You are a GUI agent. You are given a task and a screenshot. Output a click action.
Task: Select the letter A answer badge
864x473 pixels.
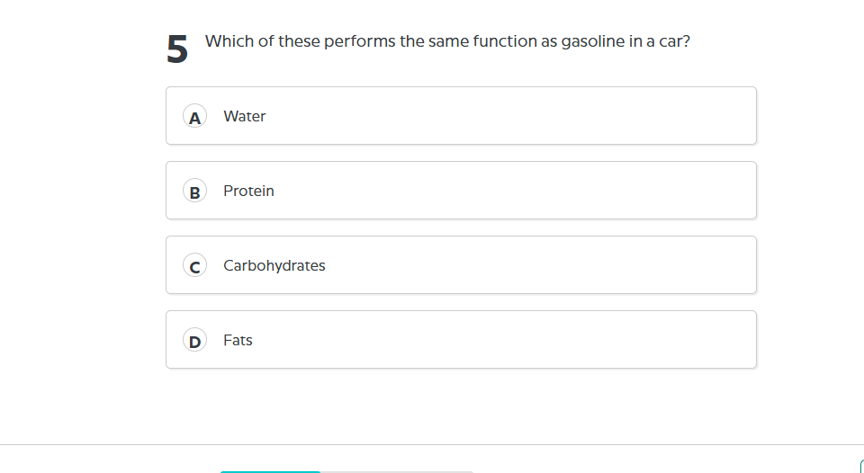(x=194, y=116)
